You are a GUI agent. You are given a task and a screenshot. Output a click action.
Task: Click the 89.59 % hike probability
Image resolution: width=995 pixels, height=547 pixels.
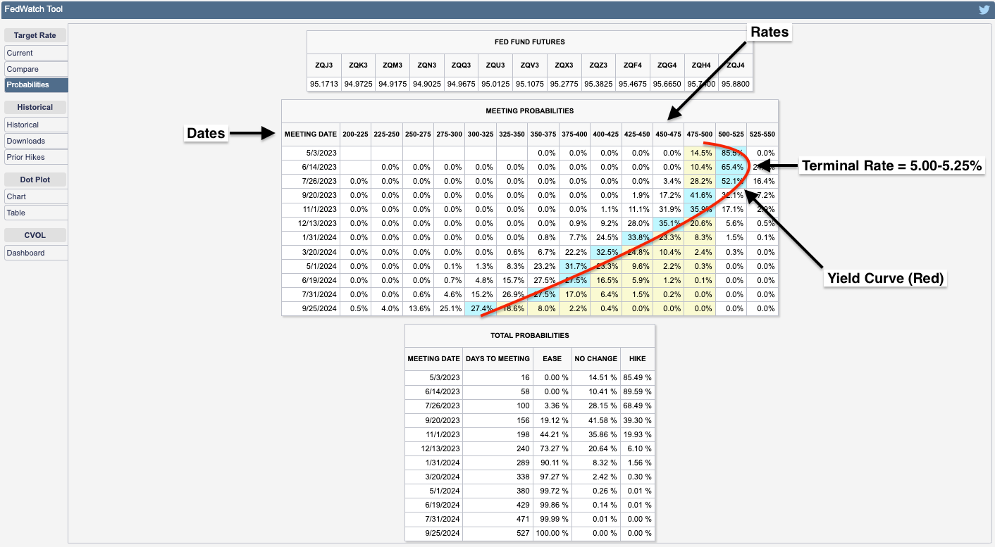[x=638, y=391]
